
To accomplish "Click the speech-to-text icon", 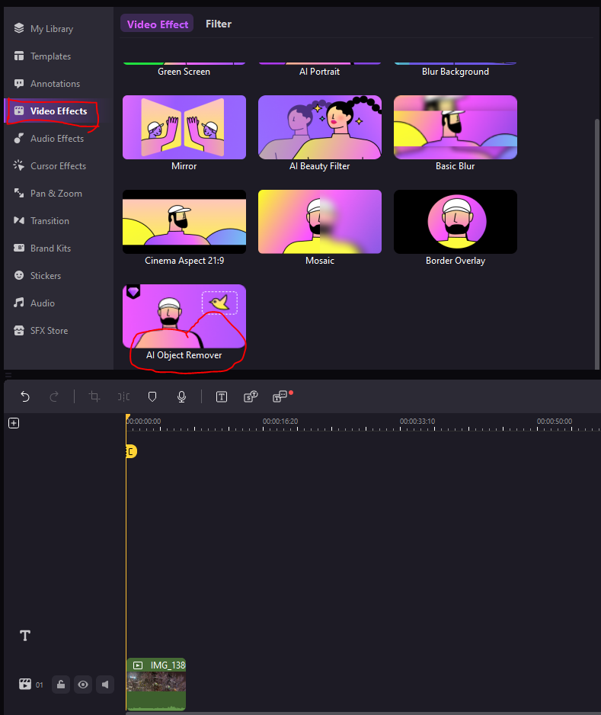I will click(x=251, y=396).
